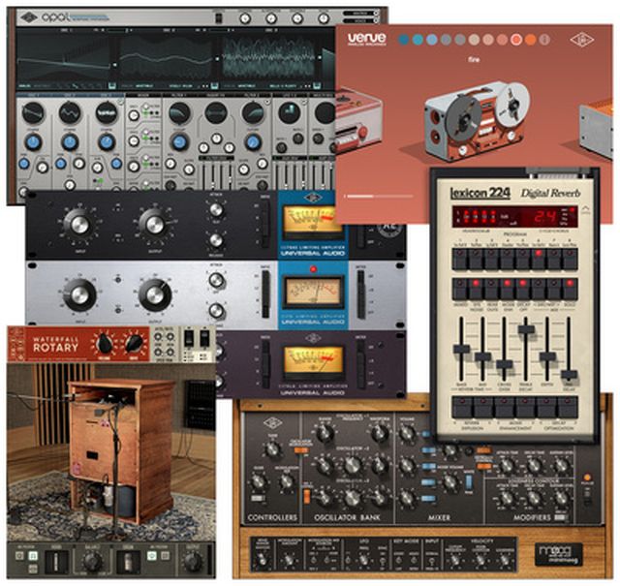The height and width of the screenshot is (586, 620).
Task: Select ring-highlighted salmon Verve color dot
Action: coord(516,40)
